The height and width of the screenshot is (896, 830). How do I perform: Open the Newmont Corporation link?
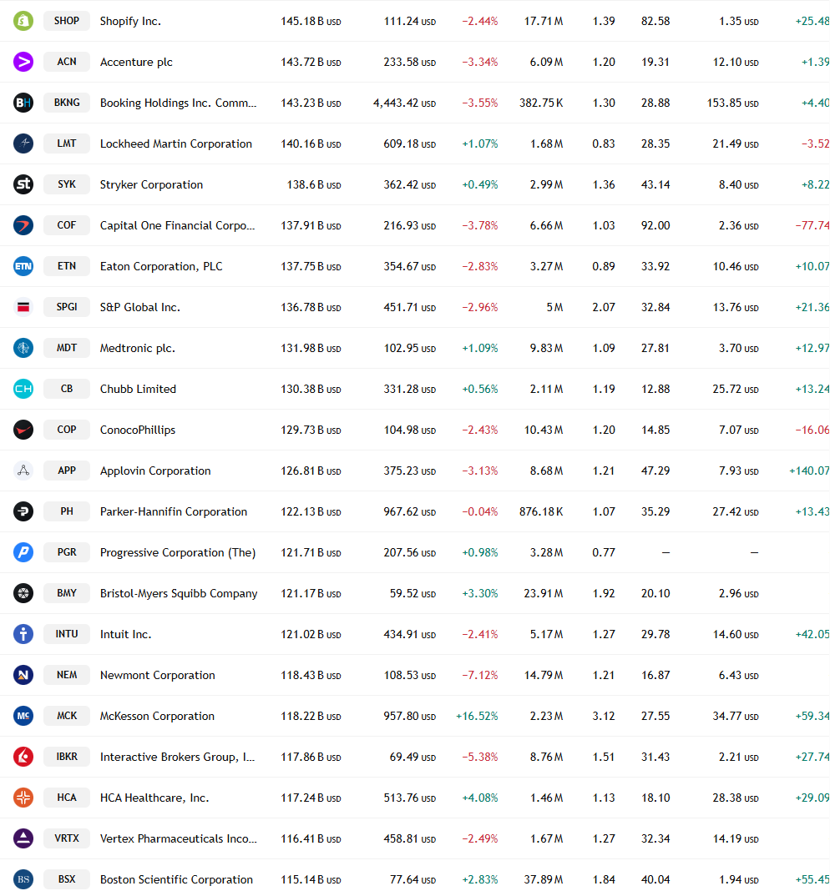pos(157,675)
